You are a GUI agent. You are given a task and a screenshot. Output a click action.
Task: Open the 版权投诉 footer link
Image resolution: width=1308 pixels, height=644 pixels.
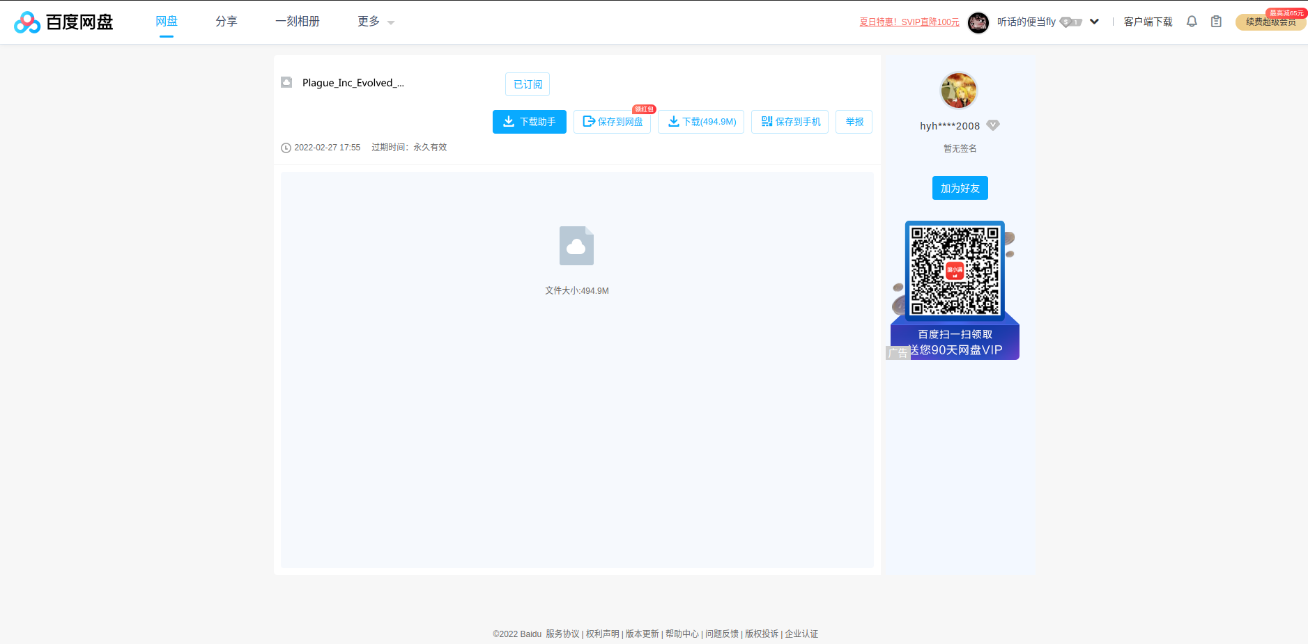pyautogui.click(x=762, y=634)
